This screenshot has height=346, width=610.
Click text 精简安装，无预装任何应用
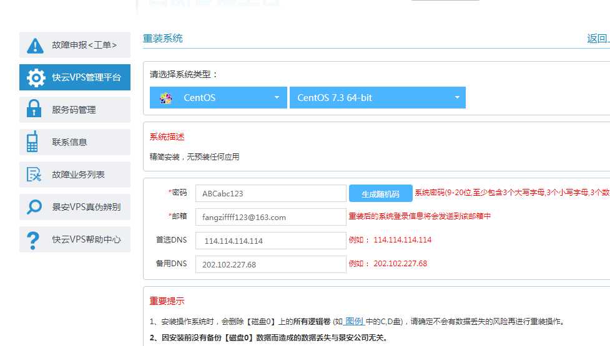(194, 157)
